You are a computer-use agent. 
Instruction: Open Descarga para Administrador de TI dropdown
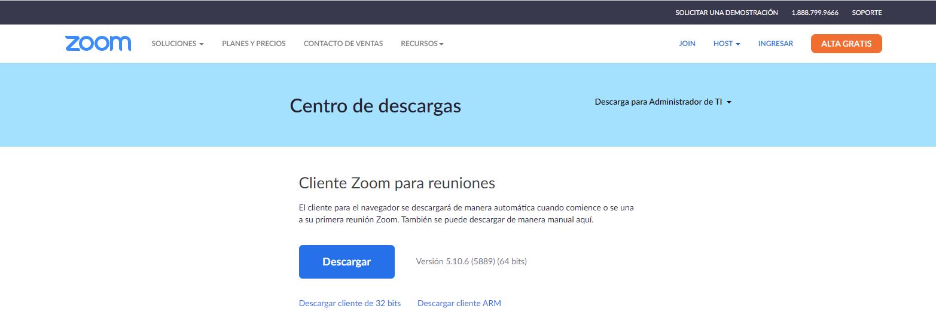click(663, 102)
